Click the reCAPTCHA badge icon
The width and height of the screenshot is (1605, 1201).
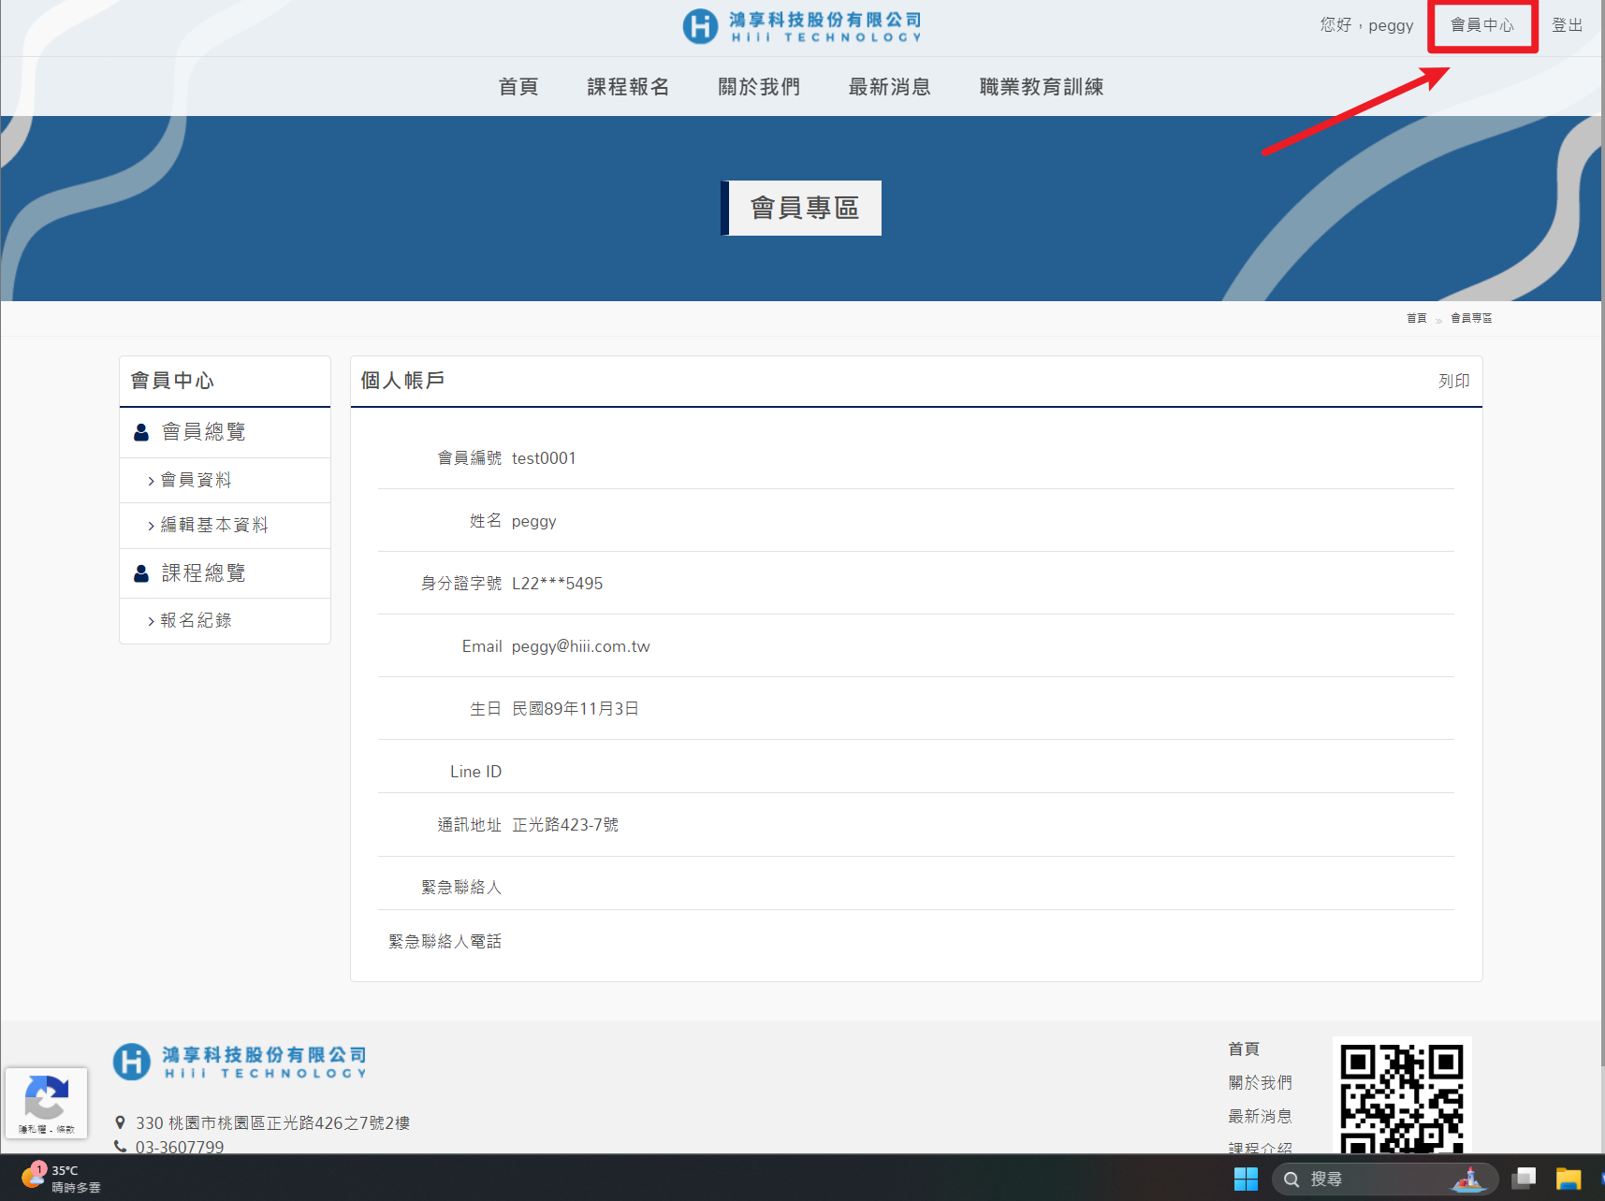pos(46,1099)
